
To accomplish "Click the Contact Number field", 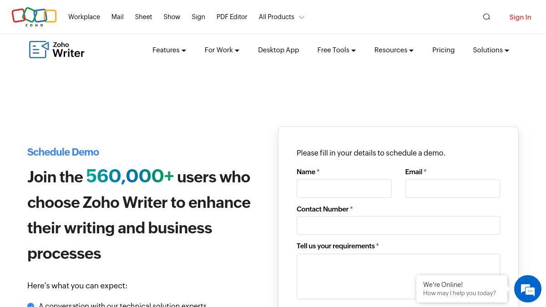I will click(x=398, y=225).
